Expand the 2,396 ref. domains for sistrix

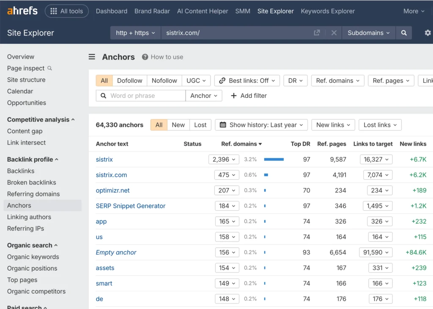(x=224, y=159)
